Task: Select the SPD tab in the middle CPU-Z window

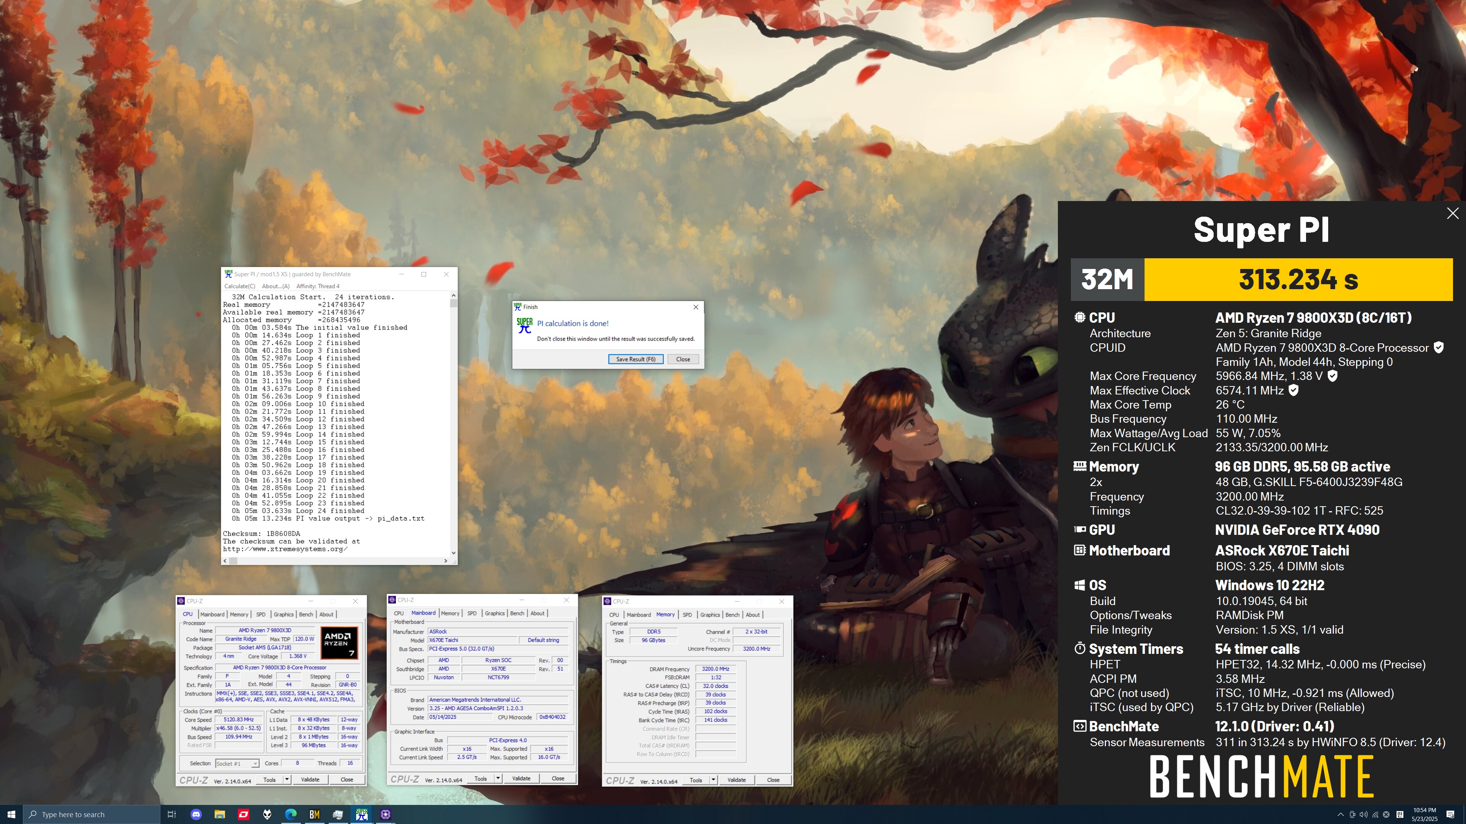Action: pos(472,613)
